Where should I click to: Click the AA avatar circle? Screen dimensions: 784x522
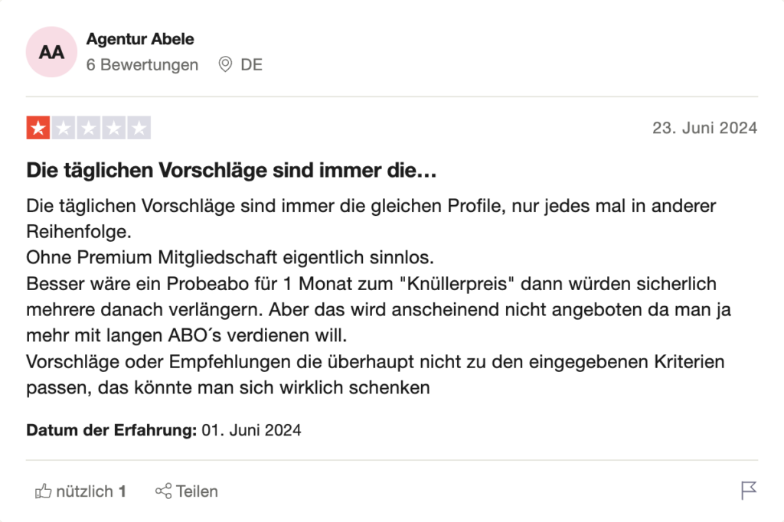coord(51,52)
